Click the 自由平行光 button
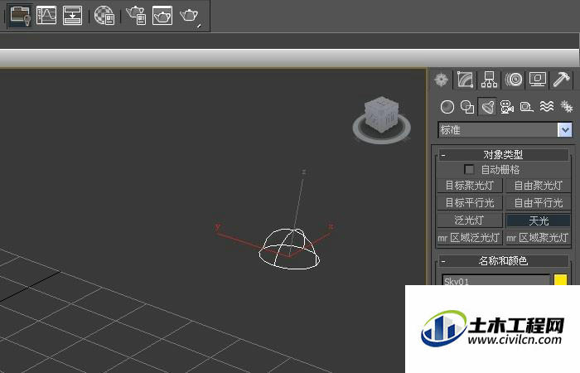The image size is (580, 373). [x=539, y=203]
